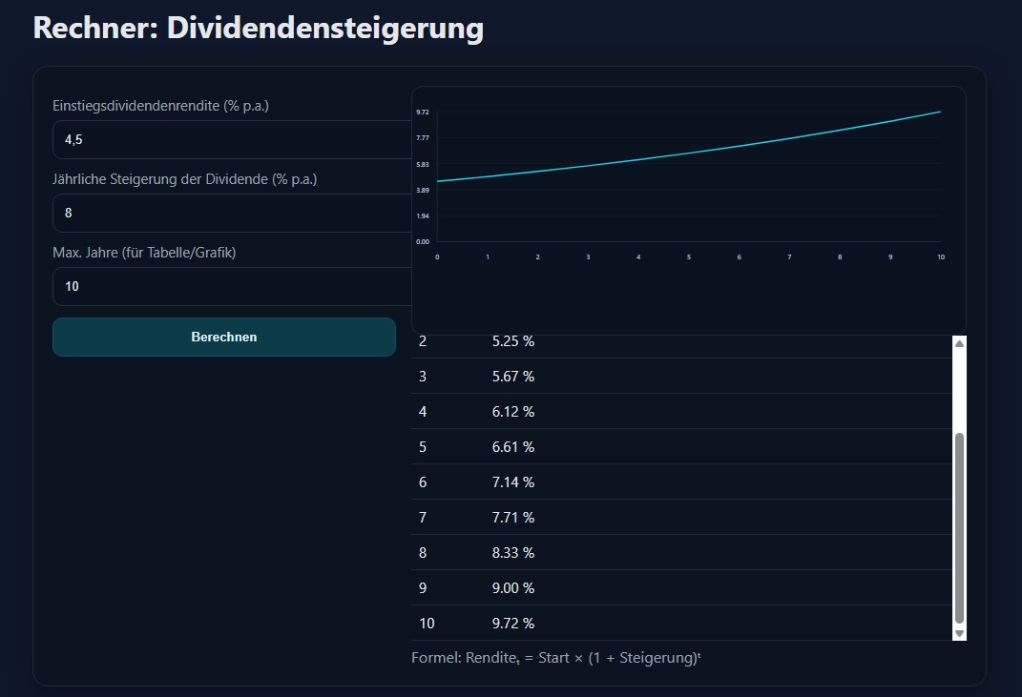Focus the Jährliche Steigerung der Dividende field
The height and width of the screenshot is (697, 1022).
pyautogui.click(x=229, y=213)
